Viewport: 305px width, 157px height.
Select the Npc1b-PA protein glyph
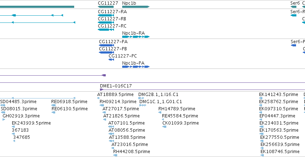[x=136, y=67]
